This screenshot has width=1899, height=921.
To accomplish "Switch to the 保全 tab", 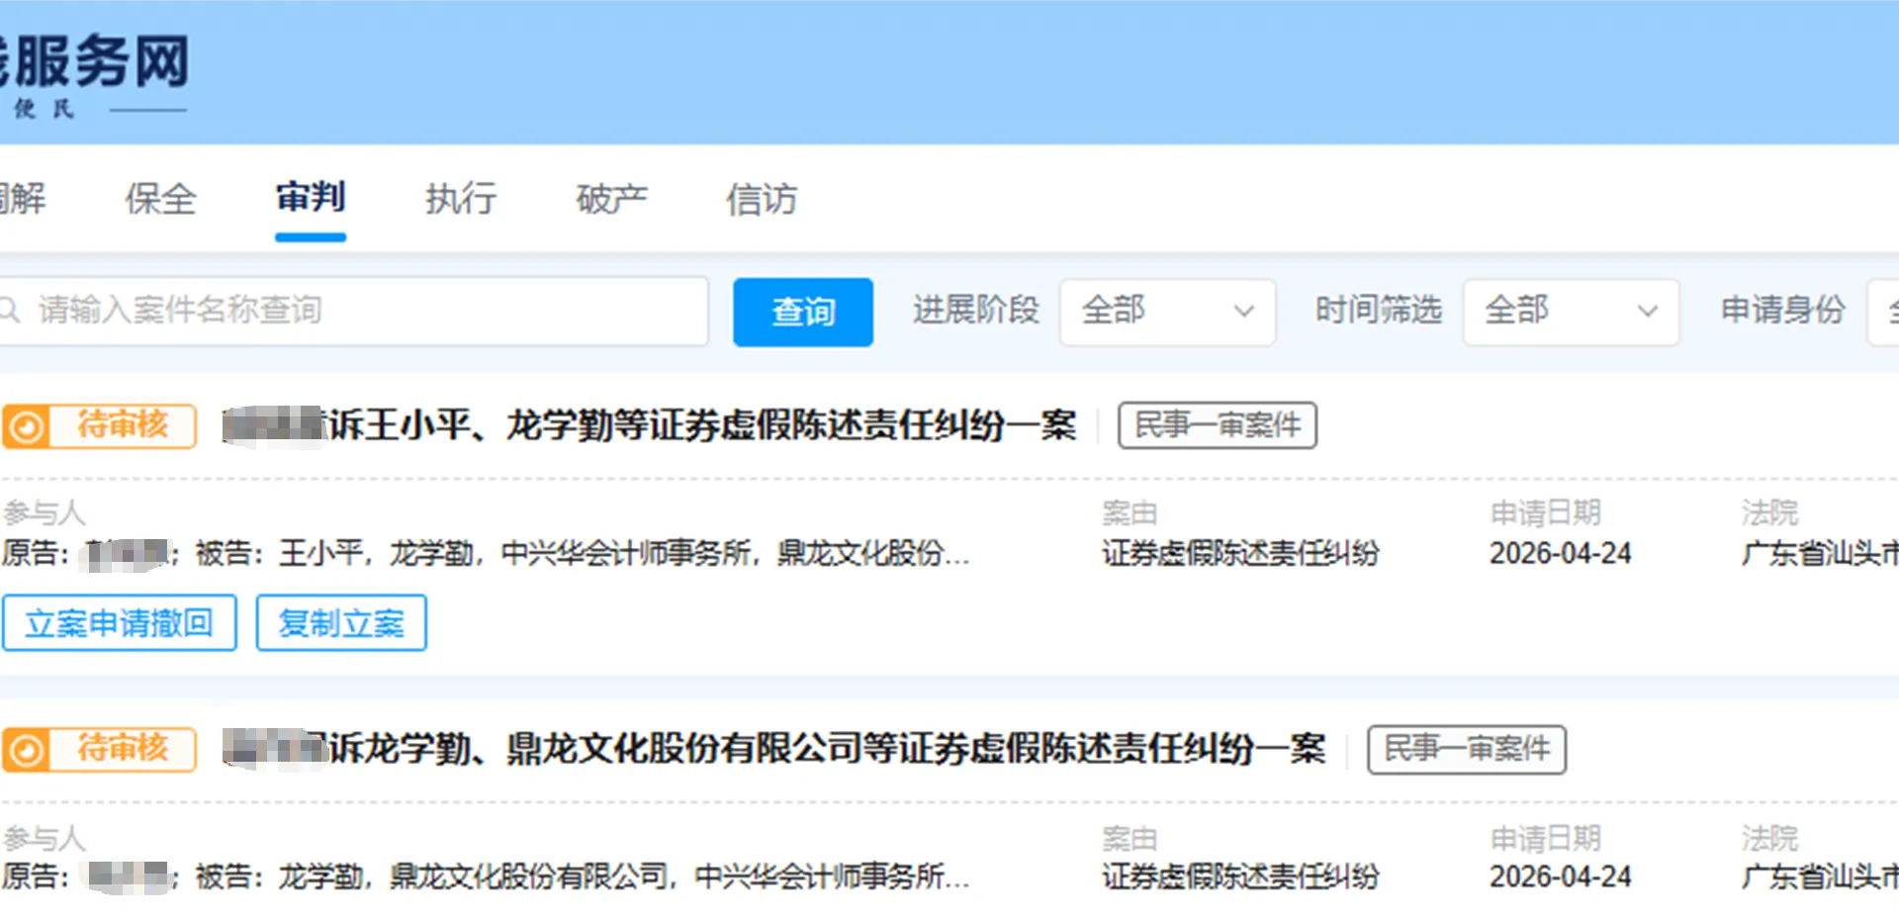I will (x=161, y=199).
